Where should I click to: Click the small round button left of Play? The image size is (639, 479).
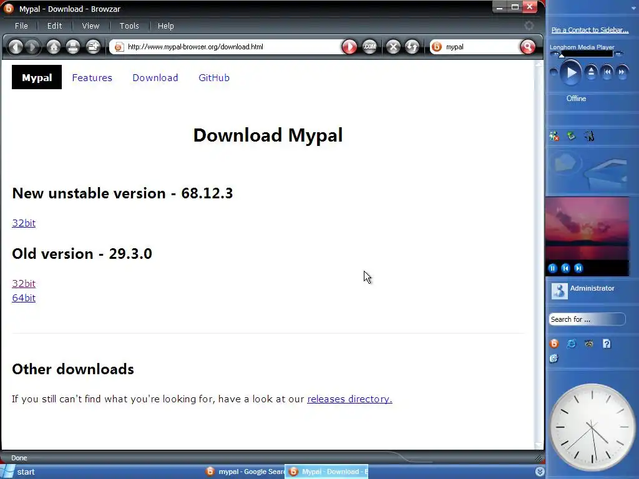click(x=554, y=73)
